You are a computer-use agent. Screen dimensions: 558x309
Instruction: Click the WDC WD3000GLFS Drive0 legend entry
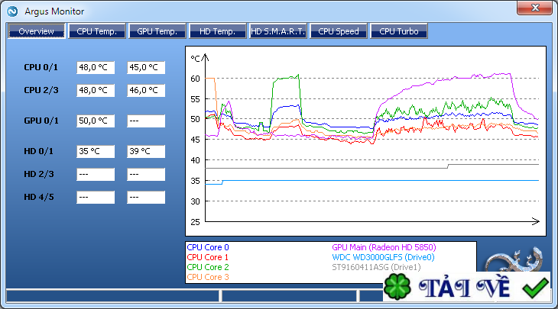383,257
